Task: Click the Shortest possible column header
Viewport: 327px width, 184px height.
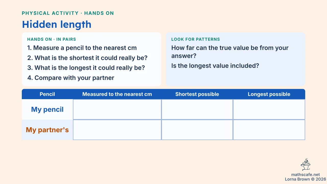Action: 197,94
